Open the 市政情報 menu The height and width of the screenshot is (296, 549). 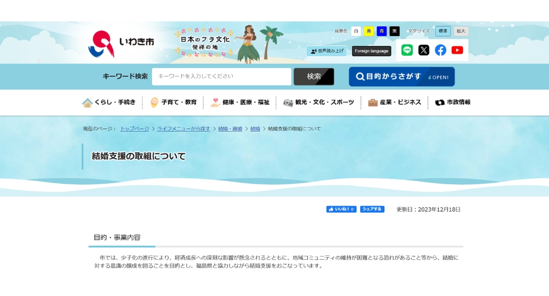pyautogui.click(x=453, y=103)
